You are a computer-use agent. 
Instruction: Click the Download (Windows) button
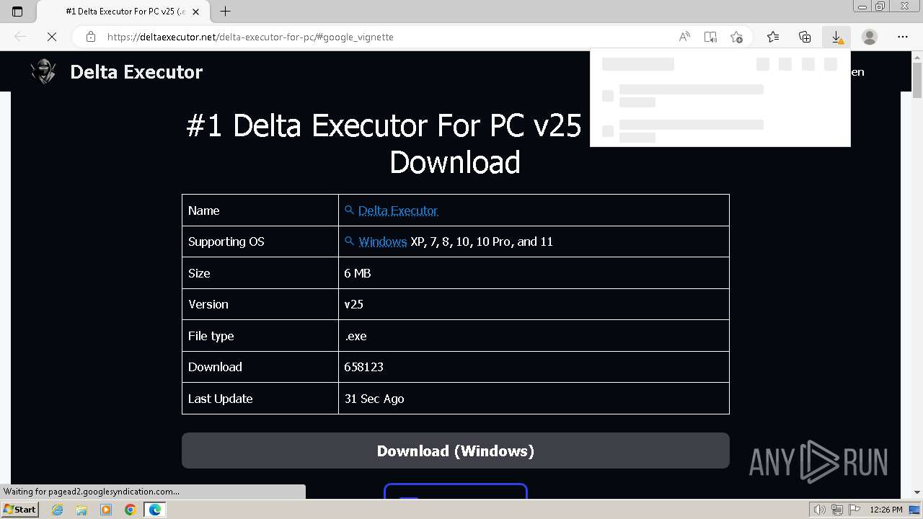coord(456,451)
